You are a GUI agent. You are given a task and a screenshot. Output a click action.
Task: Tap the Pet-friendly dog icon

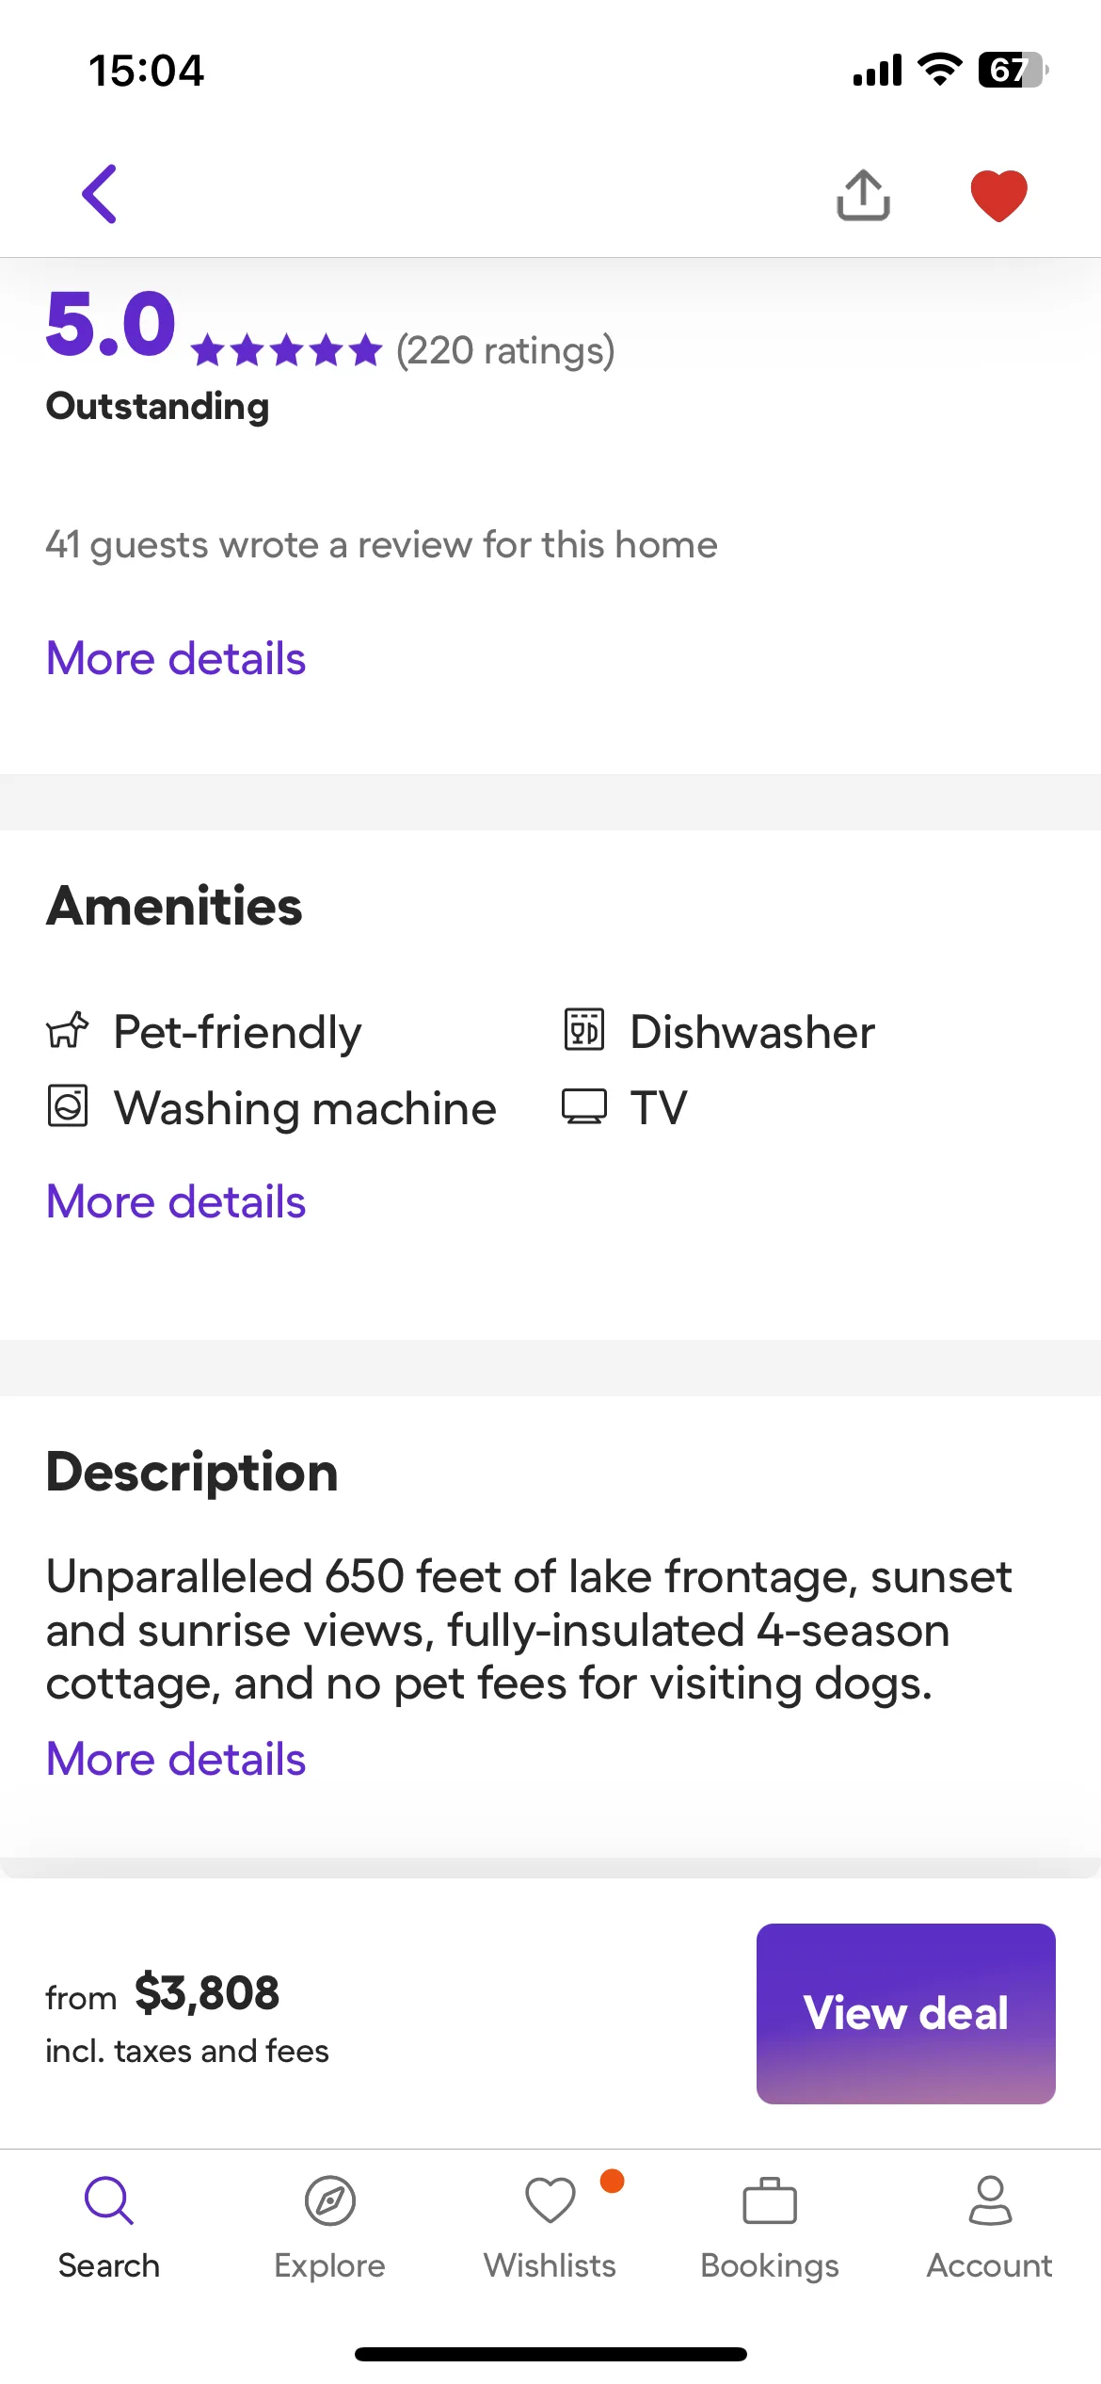pos(68,1030)
